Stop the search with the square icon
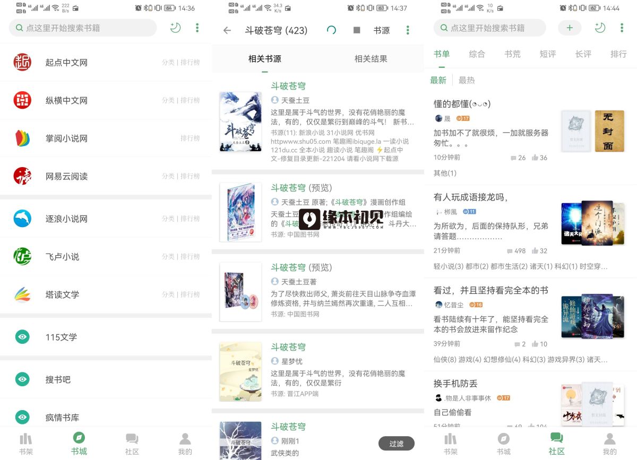 coord(357,30)
